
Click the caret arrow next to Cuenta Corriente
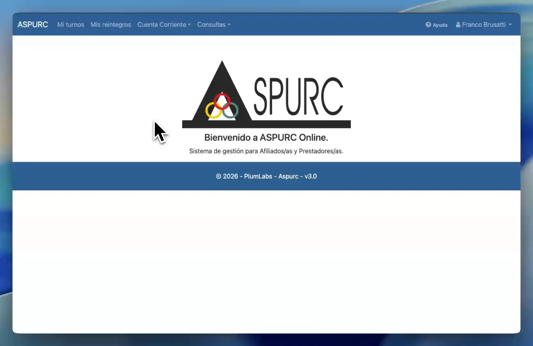point(189,25)
